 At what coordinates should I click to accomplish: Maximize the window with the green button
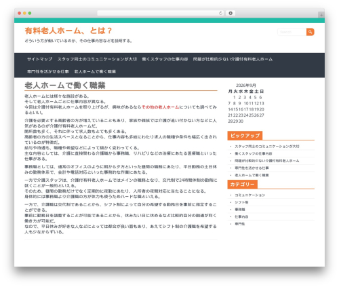click(x=30, y=13)
